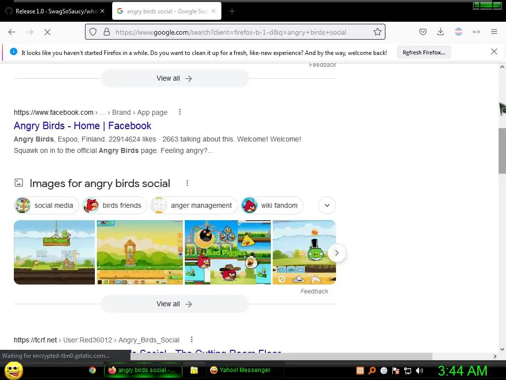The height and width of the screenshot is (380, 506).
Task: Open a new tab with plus
Action: pyautogui.click(x=232, y=11)
